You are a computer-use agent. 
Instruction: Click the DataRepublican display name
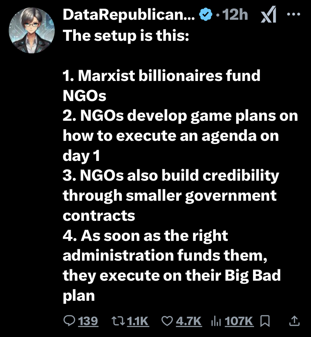128,15
